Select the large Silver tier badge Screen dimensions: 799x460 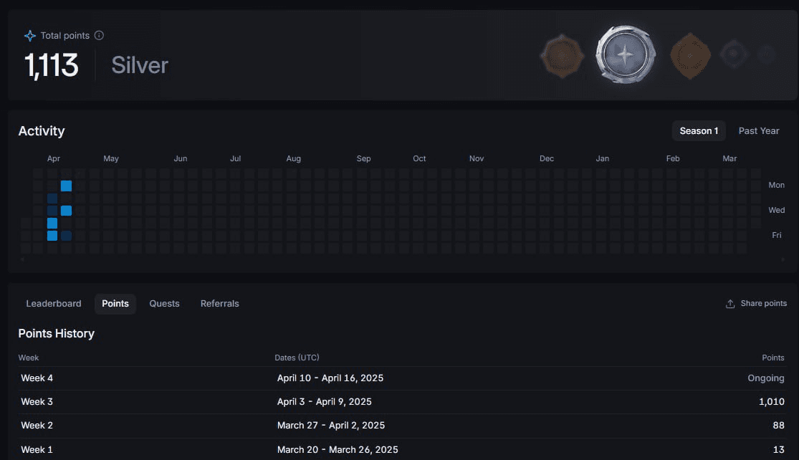625,55
